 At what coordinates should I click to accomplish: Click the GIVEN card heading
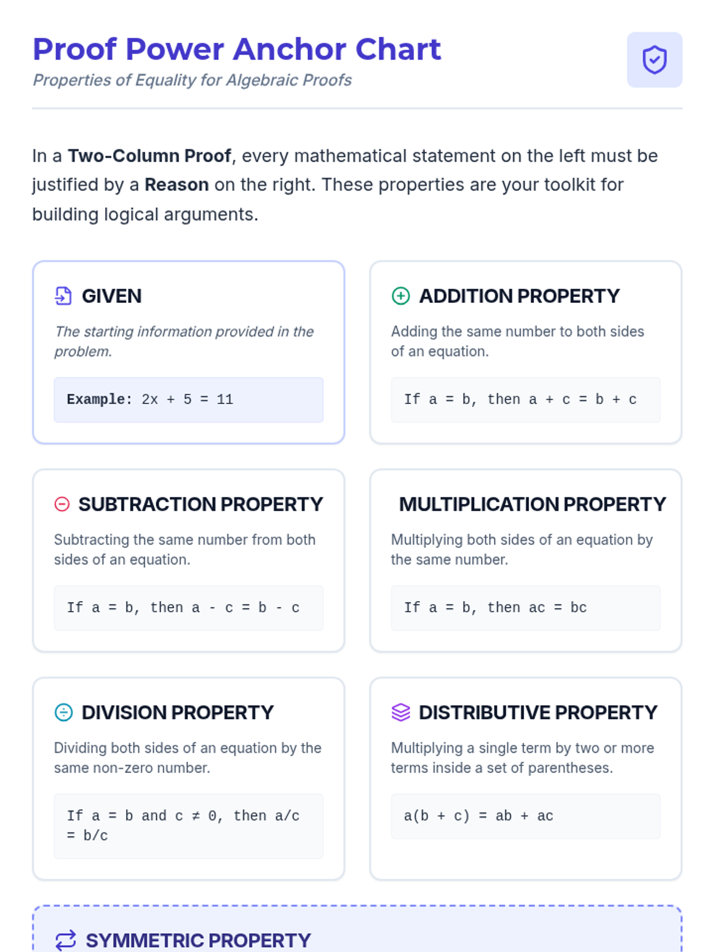tap(111, 296)
